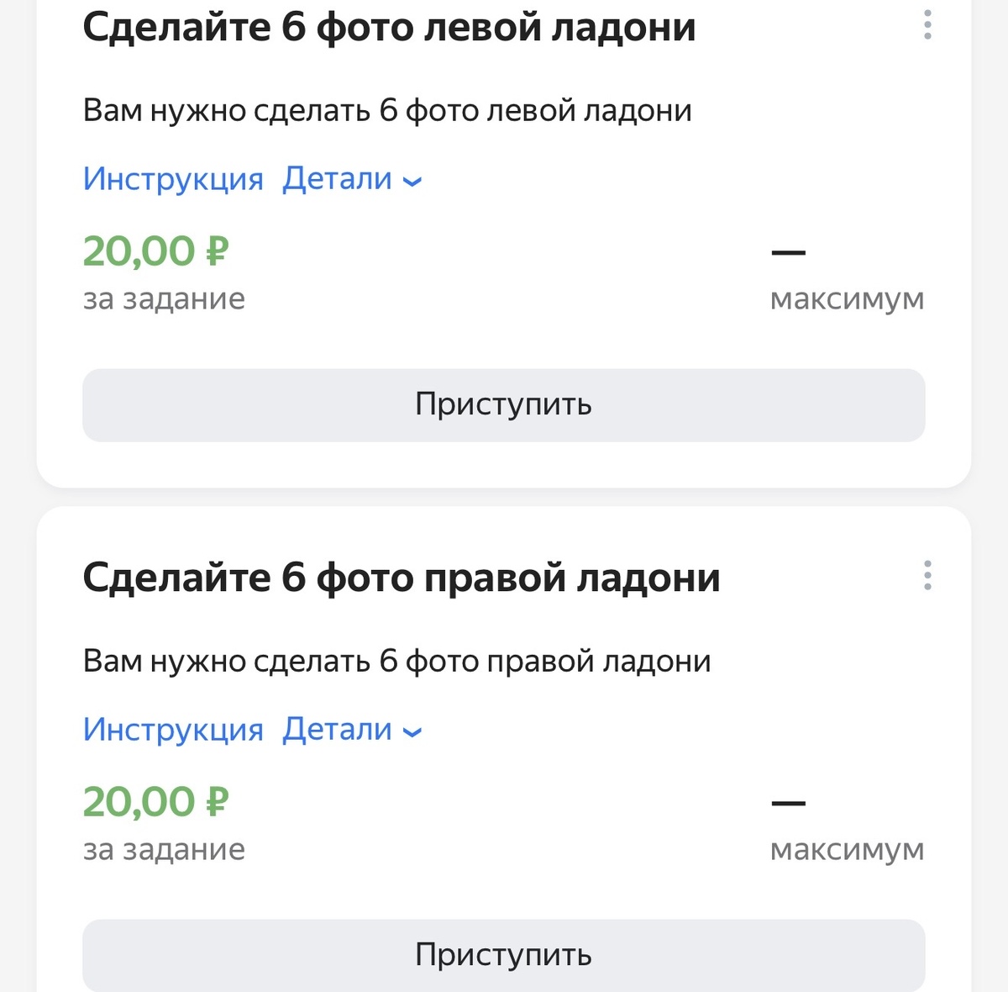Viewport: 1008px width, 992px height.
Task: Click the description text of the right palm task
Action: [x=396, y=662]
